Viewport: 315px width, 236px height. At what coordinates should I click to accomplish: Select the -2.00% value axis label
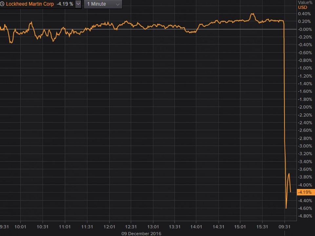(304, 107)
